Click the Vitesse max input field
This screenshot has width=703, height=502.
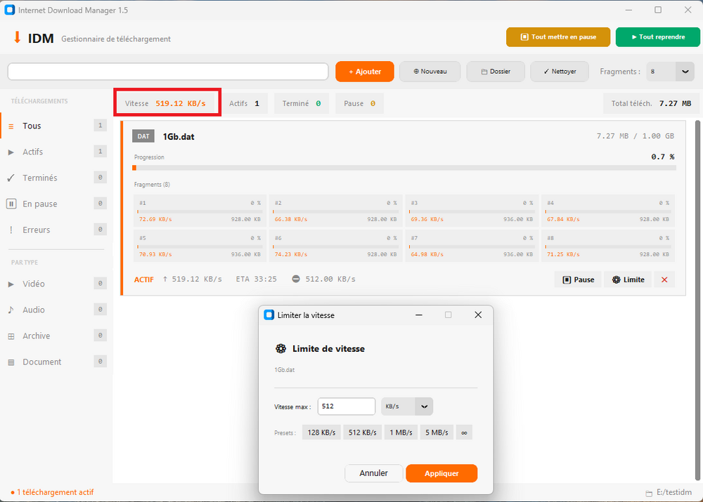pyautogui.click(x=347, y=407)
